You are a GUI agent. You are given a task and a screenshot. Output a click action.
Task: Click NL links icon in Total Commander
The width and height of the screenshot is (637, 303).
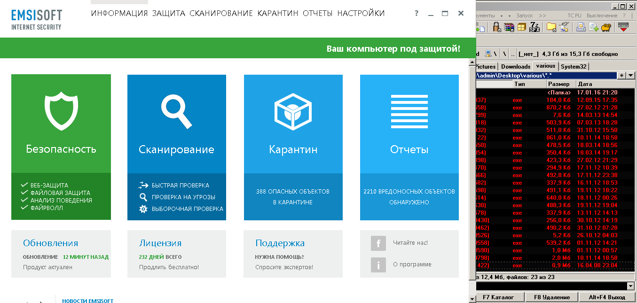tap(564, 27)
